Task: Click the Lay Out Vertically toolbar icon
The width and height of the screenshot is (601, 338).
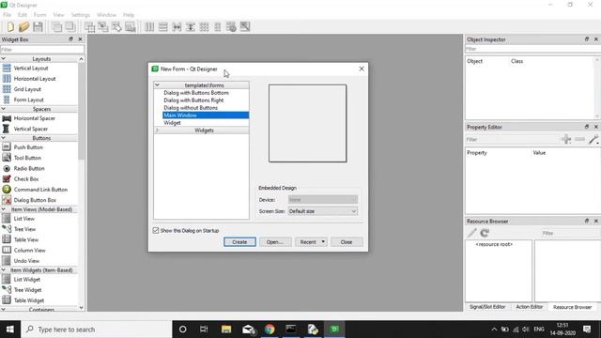Action: (162, 27)
